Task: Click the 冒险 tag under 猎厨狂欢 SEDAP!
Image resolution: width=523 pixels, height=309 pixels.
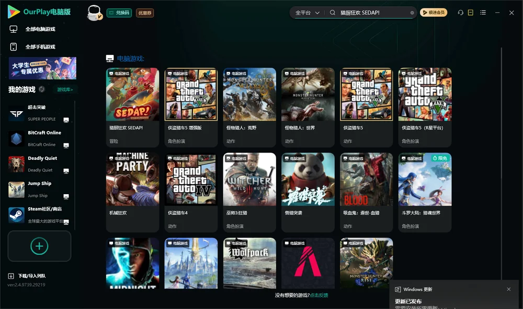Action: 113,141
